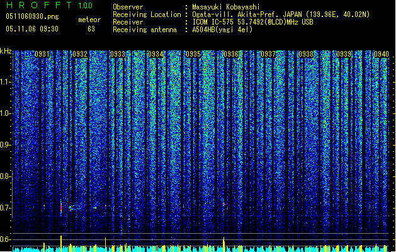This screenshot has width=396, height=252.
Task: Click the 0940 time marker
Action: click(382, 54)
